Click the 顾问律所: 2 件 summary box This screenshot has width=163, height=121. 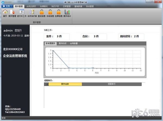[131, 37]
